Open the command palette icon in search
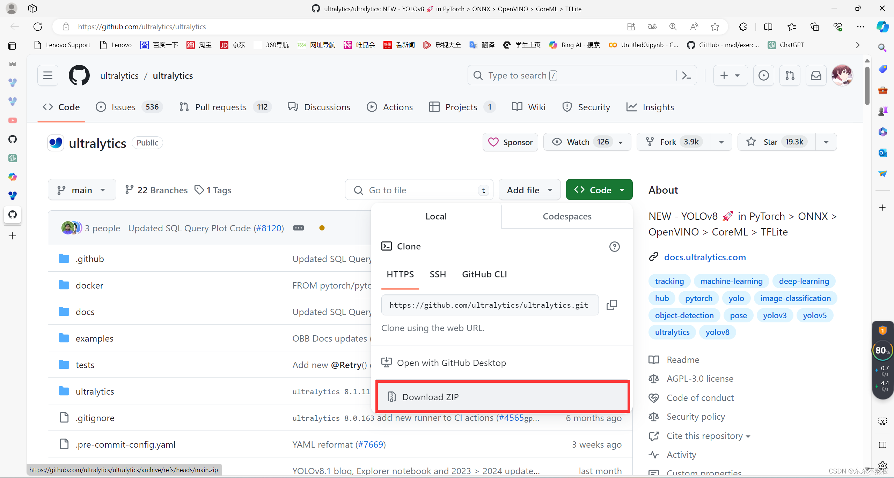Viewport: 894px width, 478px height. coord(686,75)
